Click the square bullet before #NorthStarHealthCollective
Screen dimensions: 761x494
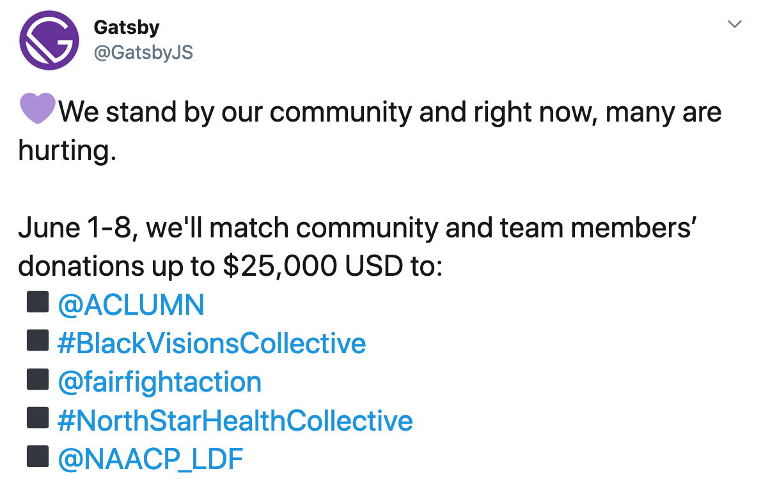coord(38,417)
